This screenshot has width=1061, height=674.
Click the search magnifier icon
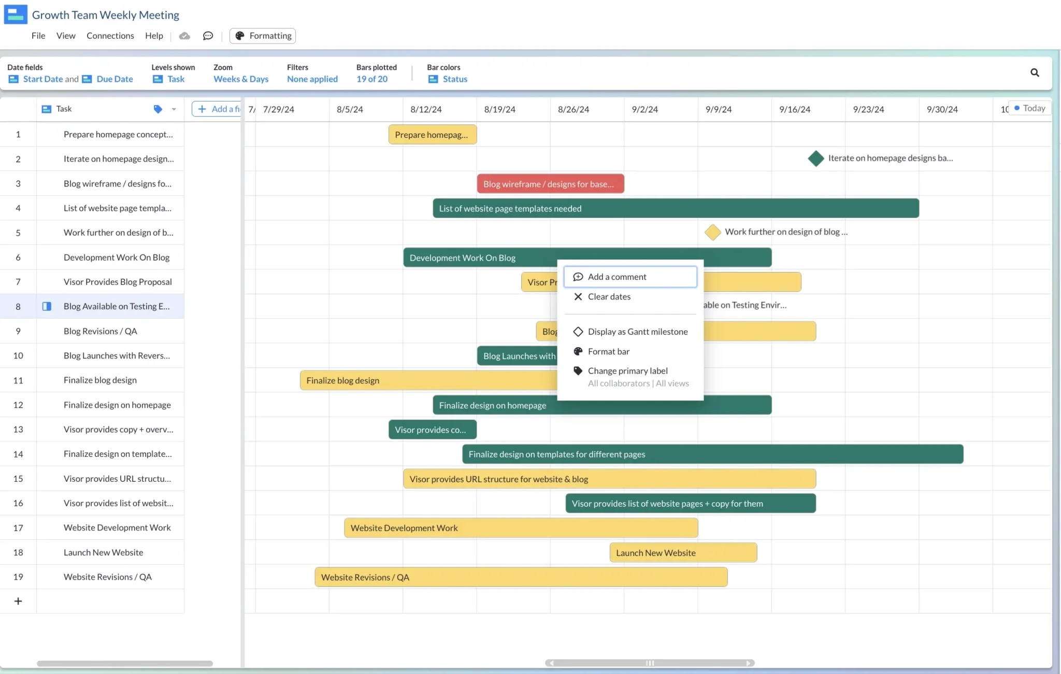(1035, 73)
